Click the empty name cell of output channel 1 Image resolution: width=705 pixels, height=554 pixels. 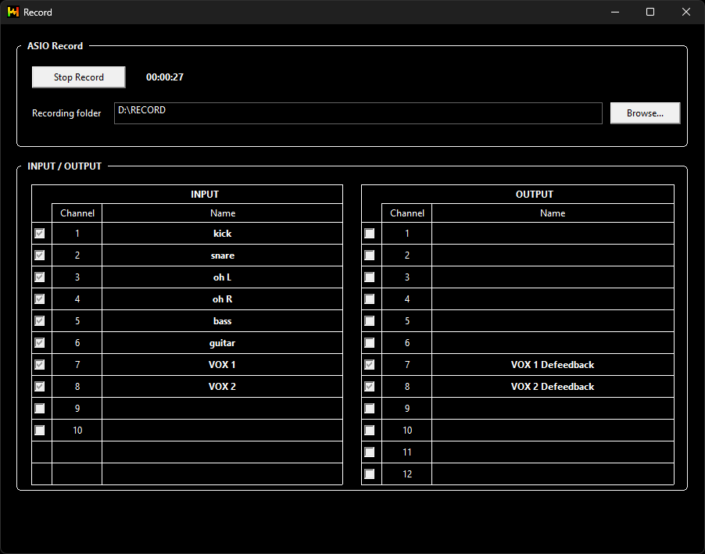point(553,234)
